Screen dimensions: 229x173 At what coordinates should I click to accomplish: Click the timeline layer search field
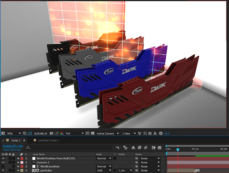click(x=69, y=148)
